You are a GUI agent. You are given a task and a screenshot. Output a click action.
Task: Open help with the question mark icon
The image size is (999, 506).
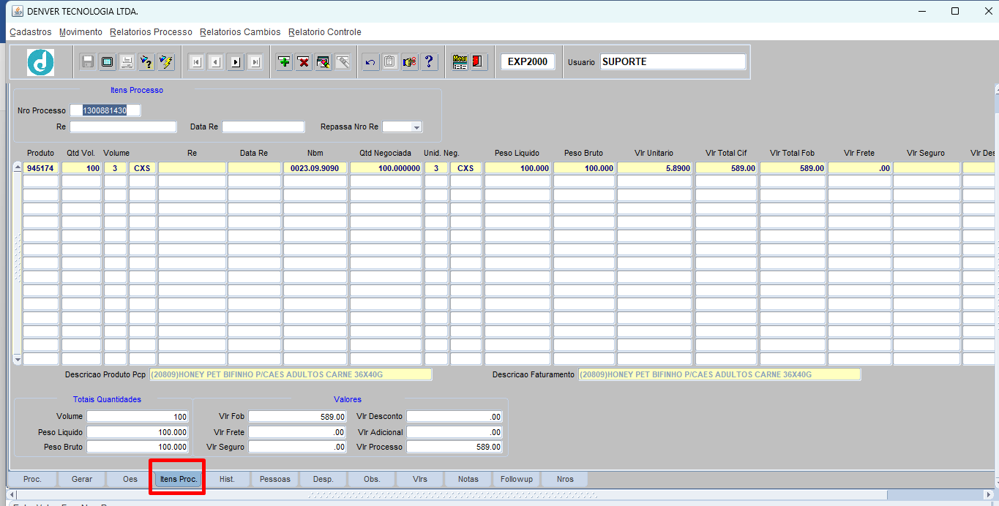point(430,62)
